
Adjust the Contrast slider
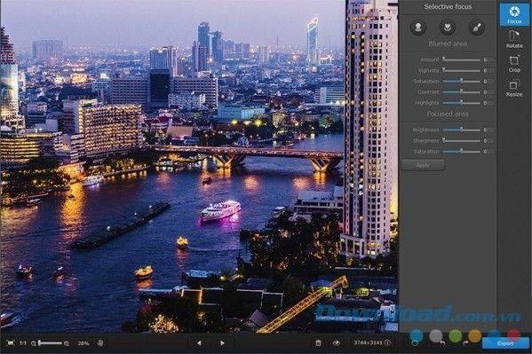pos(462,92)
